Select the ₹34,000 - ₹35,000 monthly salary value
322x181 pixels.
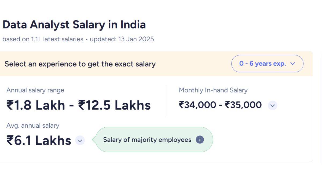(221, 105)
